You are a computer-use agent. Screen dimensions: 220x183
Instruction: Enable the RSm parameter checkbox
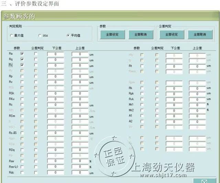pos(22,116)
